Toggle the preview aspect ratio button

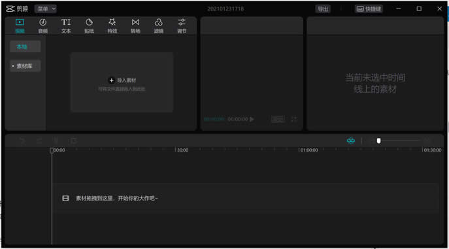278,119
